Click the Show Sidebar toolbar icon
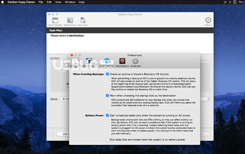The width and height of the screenshot is (245, 154). [55, 20]
